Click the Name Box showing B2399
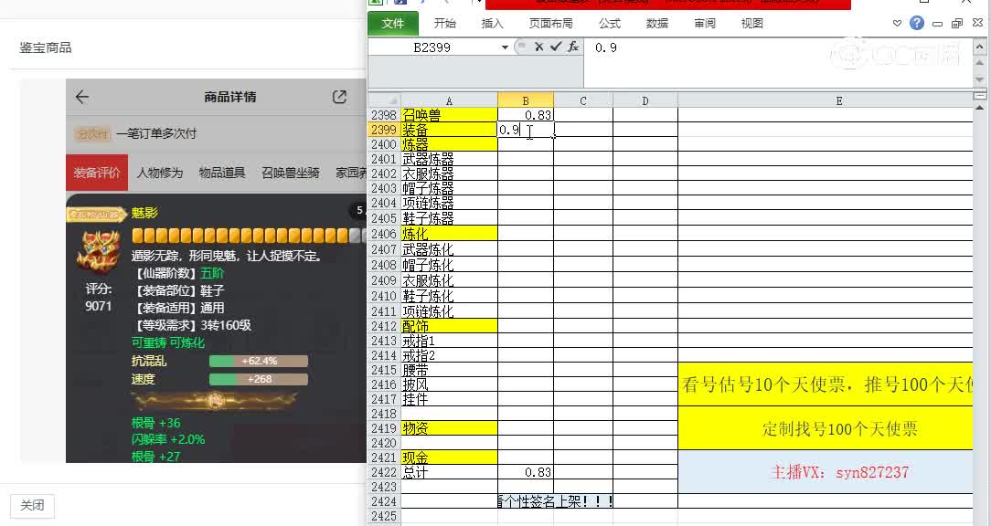This screenshot has width=991, height=526. point(433,47)
